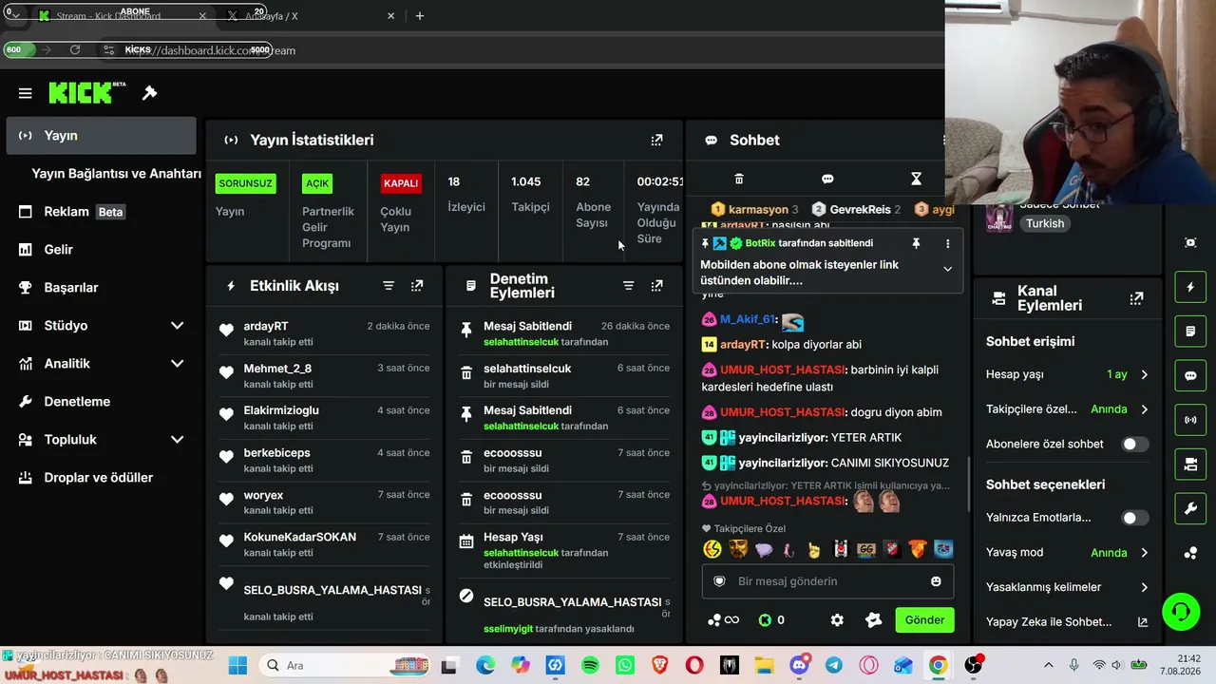
Task: Pop out the Kanal Eylemleri panel
Action: point(1136,298)
